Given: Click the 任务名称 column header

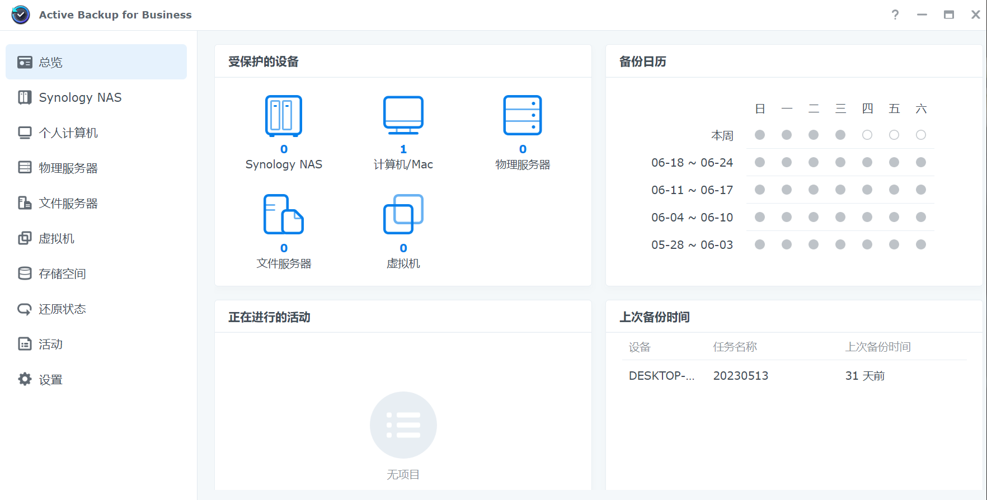Looking at the screenshot, I should (735, 347).
